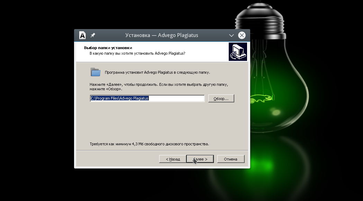This screenshot has height=201, width=363.
Task: Go back with the Назад button
Action: click(x=173, y=159)
